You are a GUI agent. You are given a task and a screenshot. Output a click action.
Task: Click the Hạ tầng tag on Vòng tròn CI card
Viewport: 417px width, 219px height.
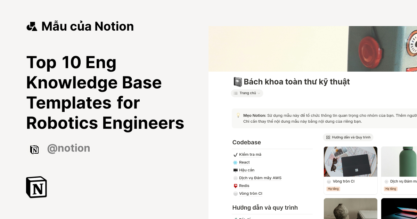[x=333, y=189]
